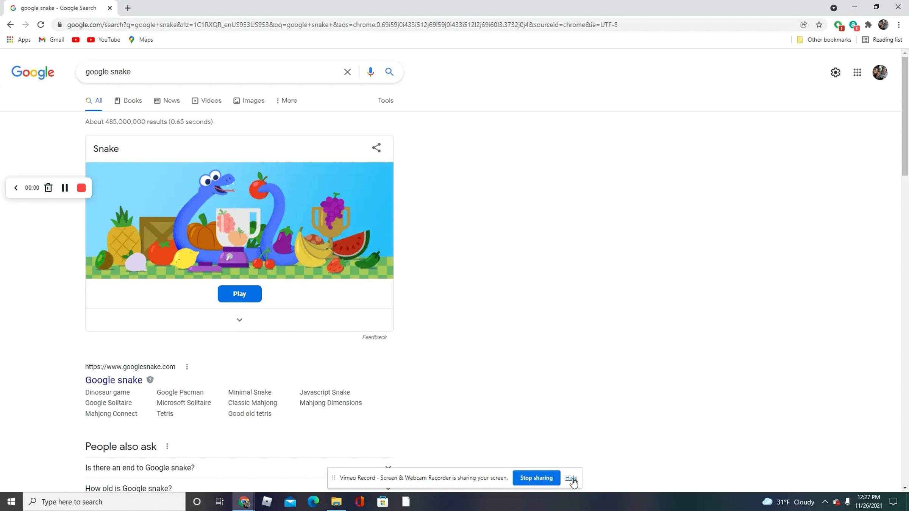Open the Minimal Snake sitelink

tap(250, 393)
